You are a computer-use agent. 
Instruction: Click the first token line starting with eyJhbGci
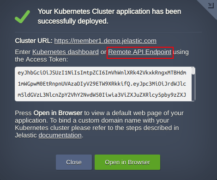click(102, 73)
